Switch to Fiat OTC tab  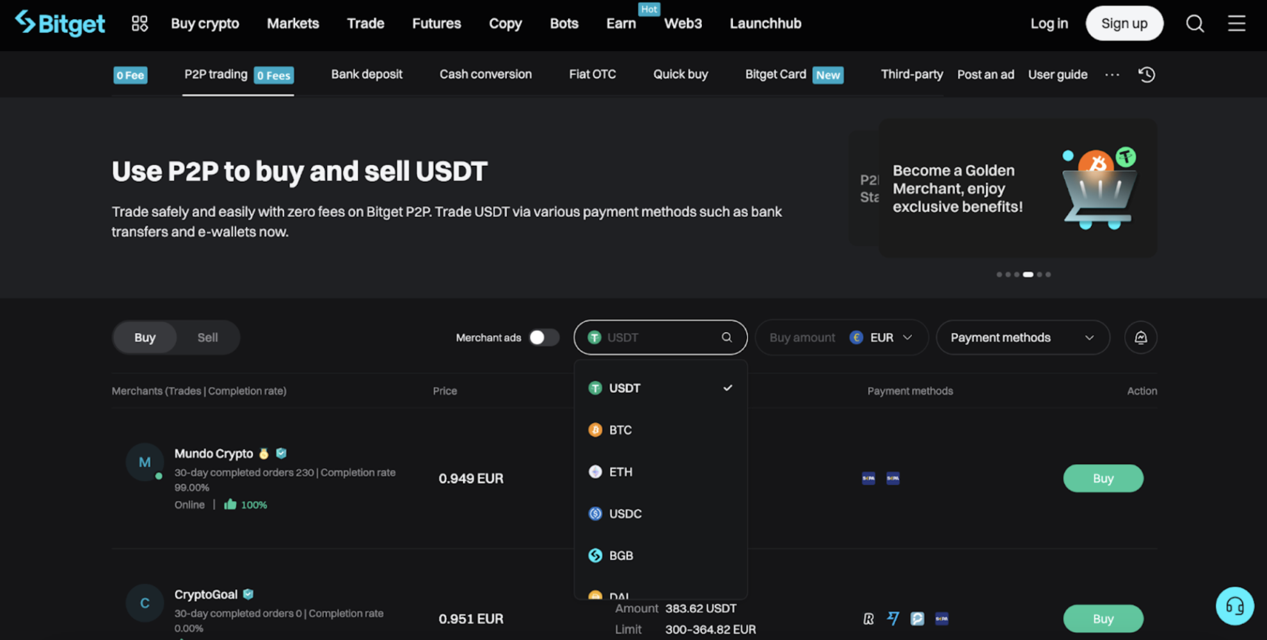point(592,74)
